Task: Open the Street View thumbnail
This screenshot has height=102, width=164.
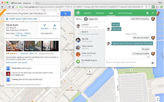Action: 32,46
